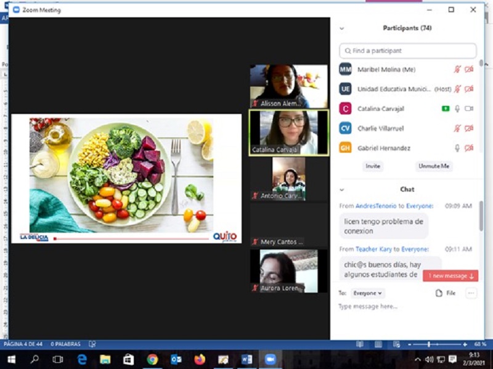The height and width of the screenshot is (369, 493).
Task: Open the chat File attachment icon
Action: click(x=446, y=293)
